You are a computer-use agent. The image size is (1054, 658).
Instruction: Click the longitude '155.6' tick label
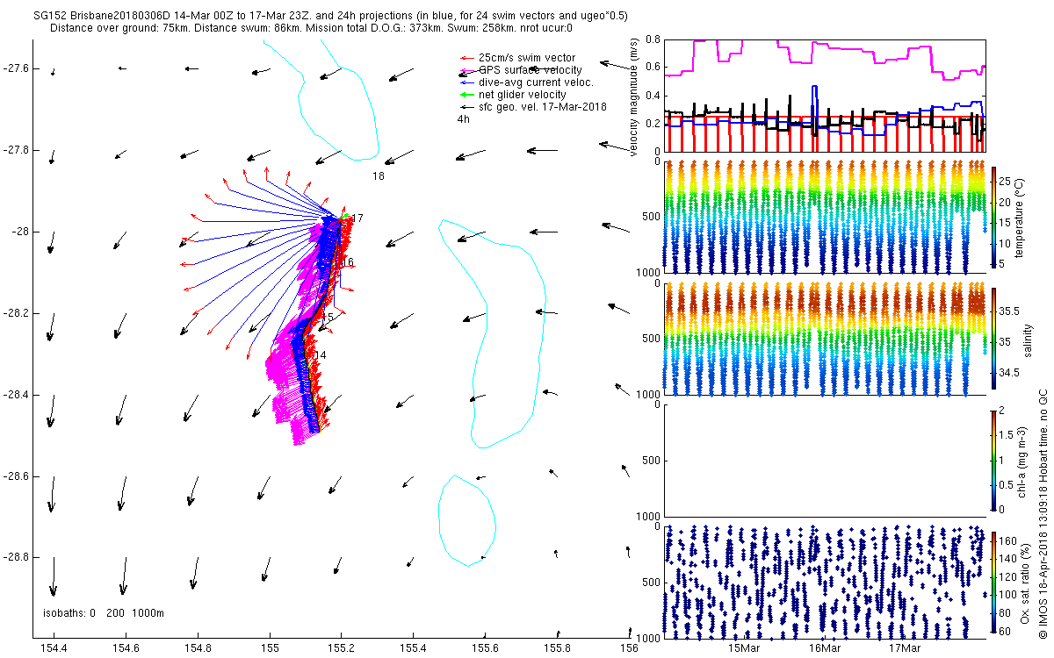[x=485, y=647]
